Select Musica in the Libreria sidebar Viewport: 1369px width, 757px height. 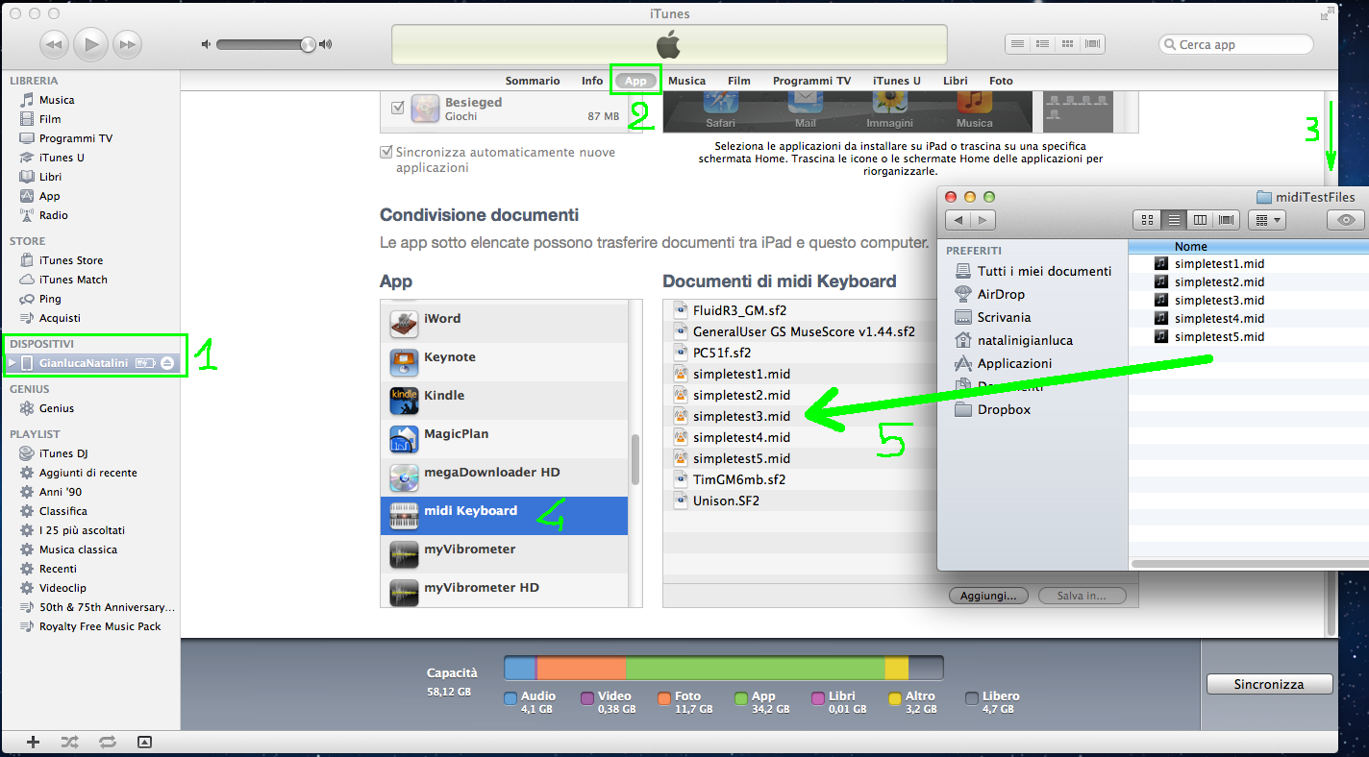[x=57, y=100]
